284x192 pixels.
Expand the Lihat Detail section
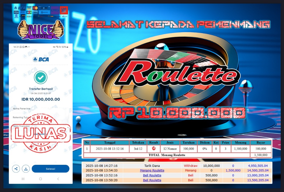39,134
